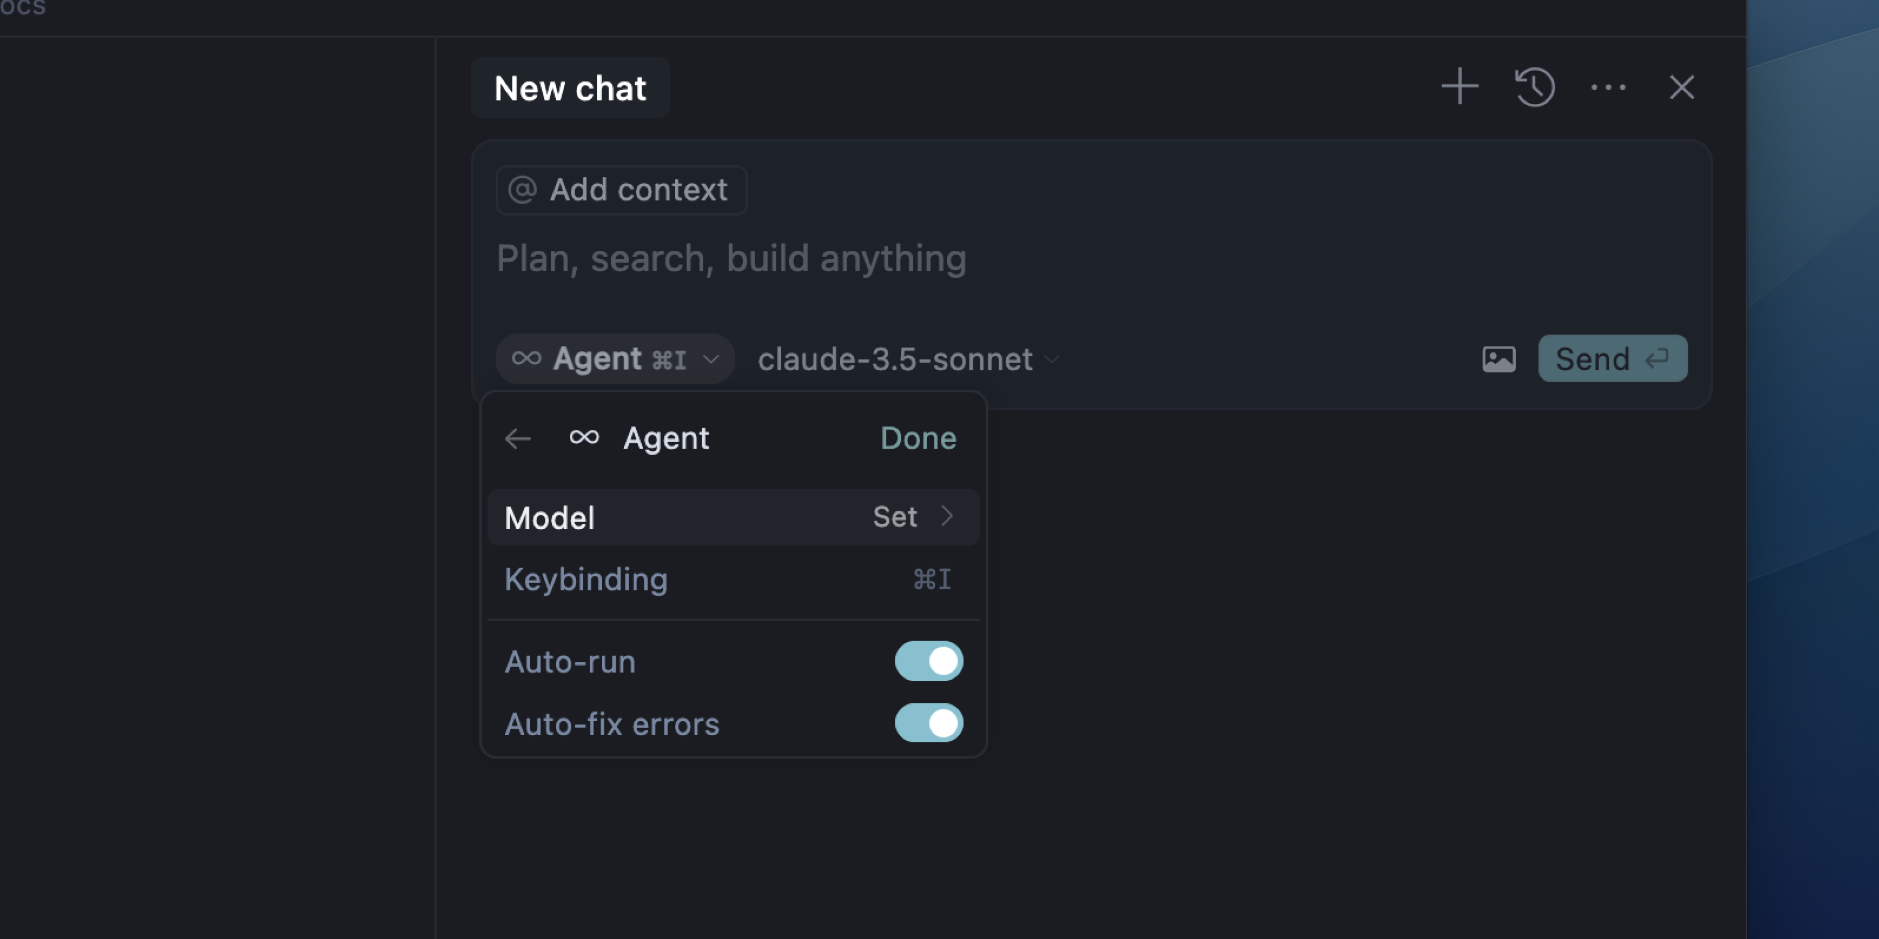The width and height of the screenshot is (1879, 939).
Task: Click the infinity icon in Agent popup header
Action: click(x=584, y=437)
